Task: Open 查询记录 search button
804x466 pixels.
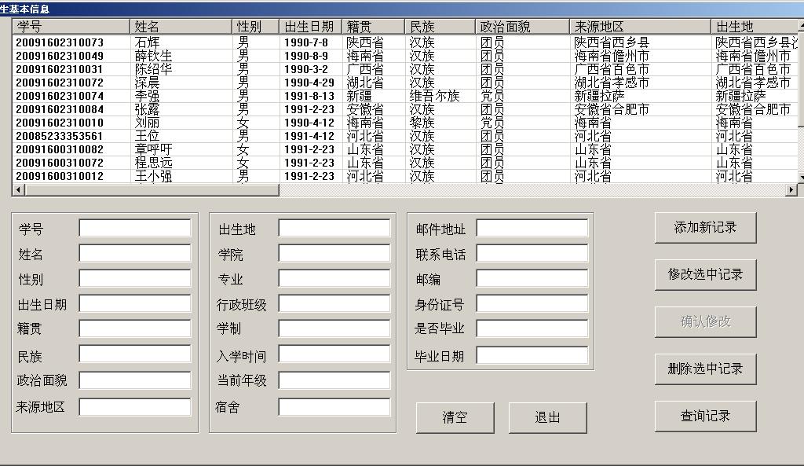Action: (x=705, y=416)
